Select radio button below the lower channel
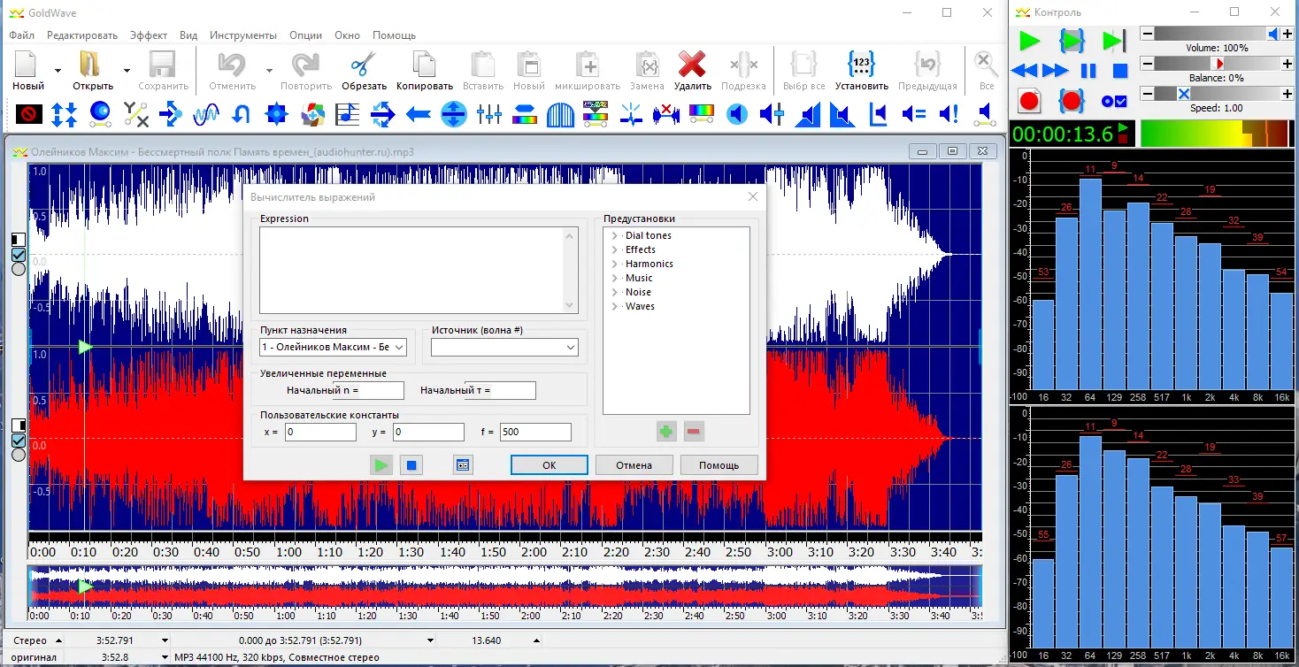This screenshot has width=1299, height=667. point(19,455)
